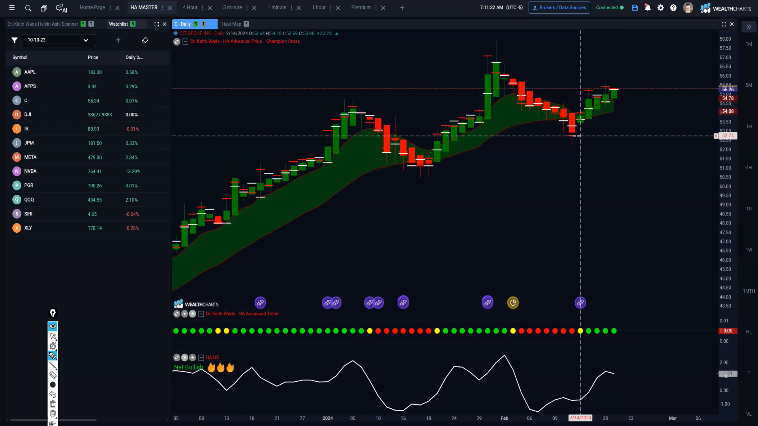The width and height of the screenshot is (758, 426).
Task: Open 5 minute tab options menu
Action: coord(247,8)
